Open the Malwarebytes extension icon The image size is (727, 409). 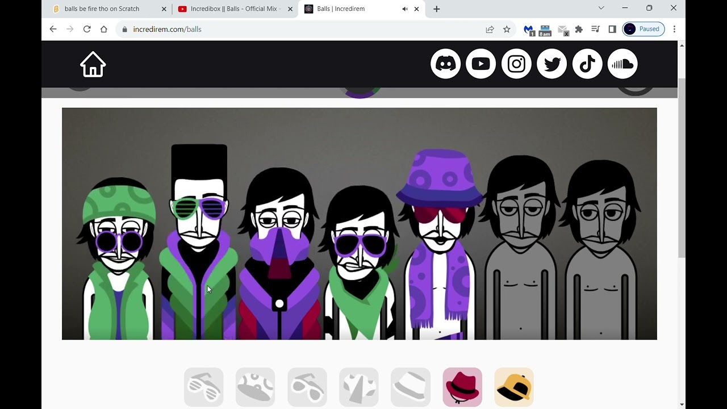[x=529, y=30]
